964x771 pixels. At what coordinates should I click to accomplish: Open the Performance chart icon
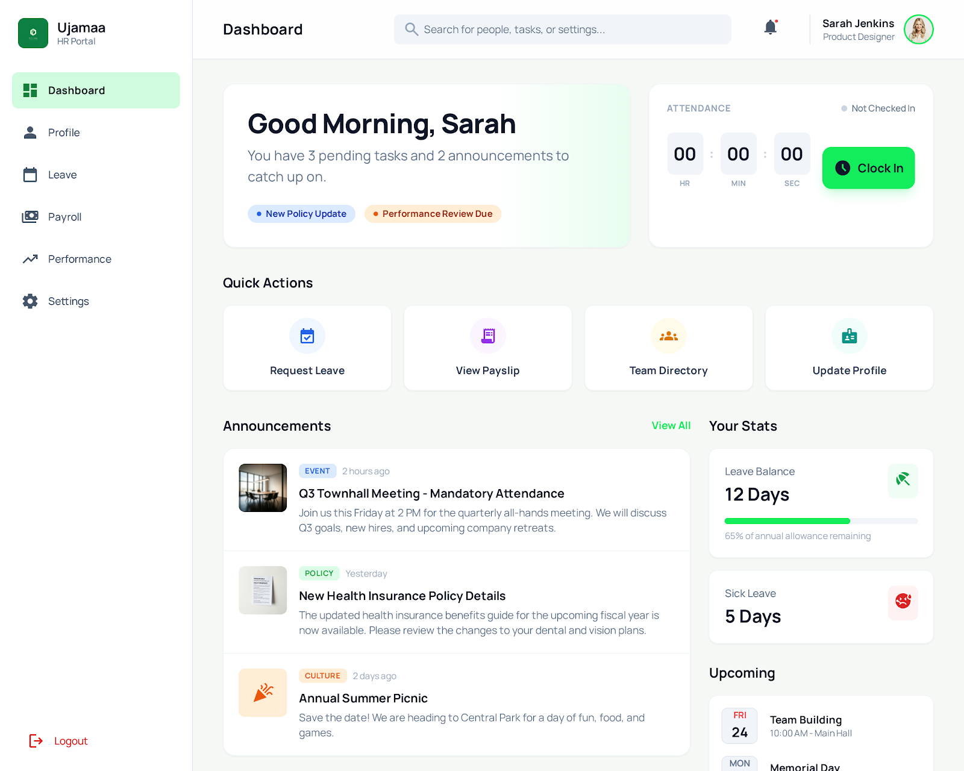pos(30,259)
